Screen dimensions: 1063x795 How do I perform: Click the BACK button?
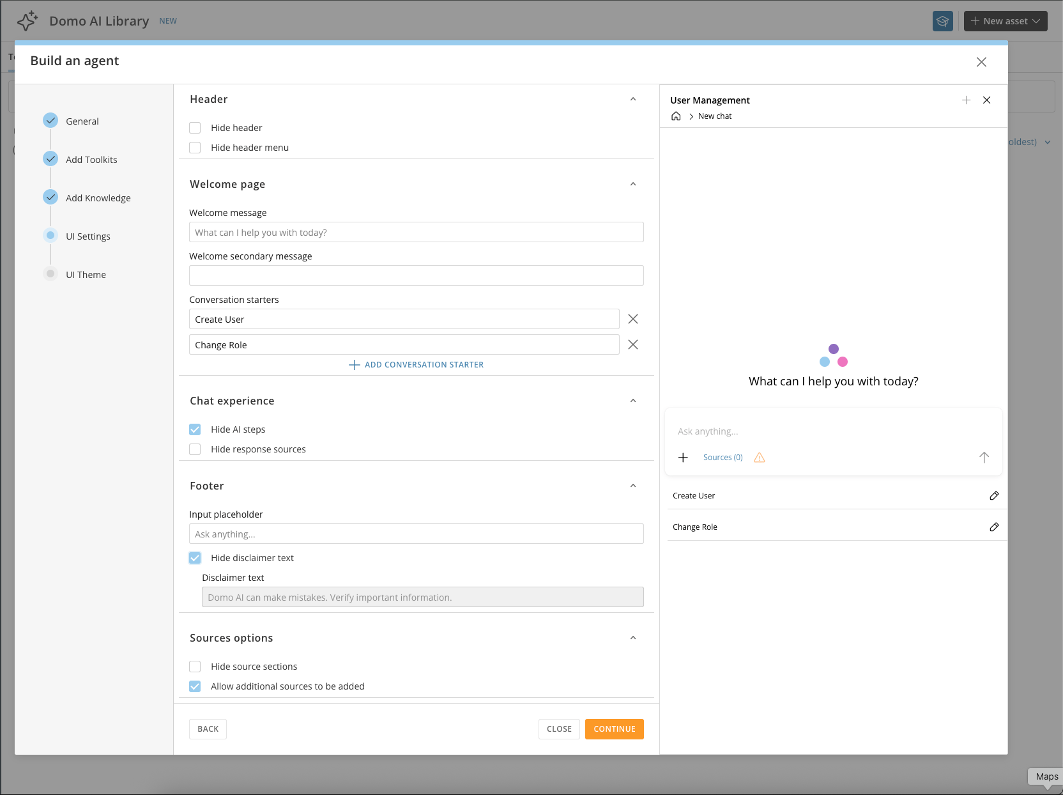pos(208,729)
